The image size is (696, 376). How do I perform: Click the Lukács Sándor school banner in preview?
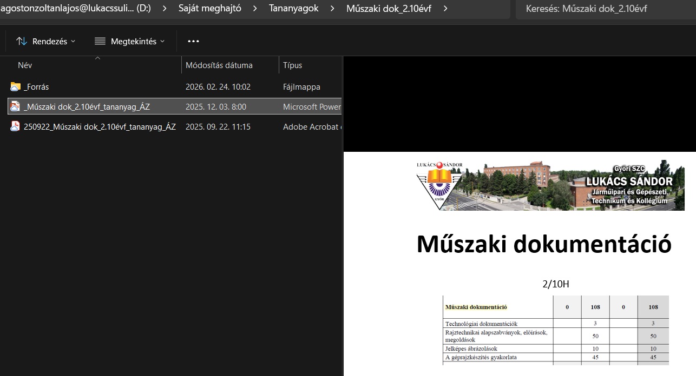pyautogui.click(x=550, y=185)
